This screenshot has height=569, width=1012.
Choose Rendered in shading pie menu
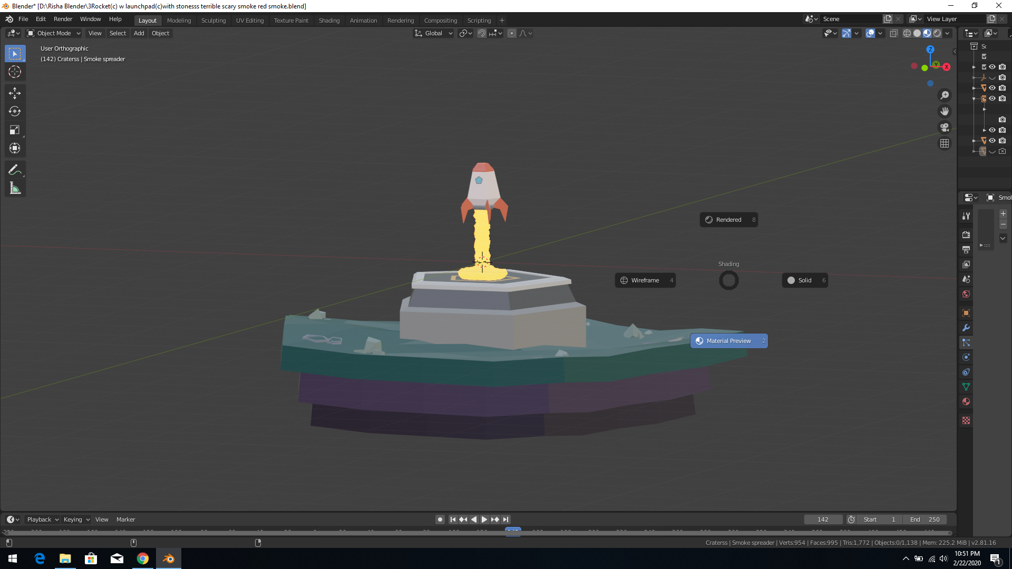pyautogui.click(x=728, y=220)
